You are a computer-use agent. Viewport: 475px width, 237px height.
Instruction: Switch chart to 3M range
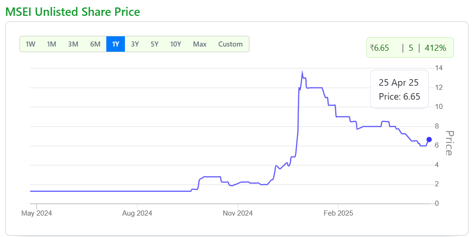tap(73, 44)
